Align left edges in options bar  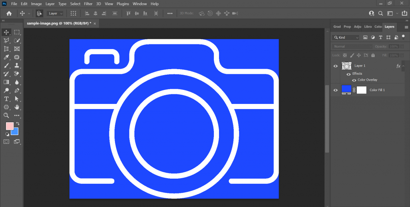[87, 13]
